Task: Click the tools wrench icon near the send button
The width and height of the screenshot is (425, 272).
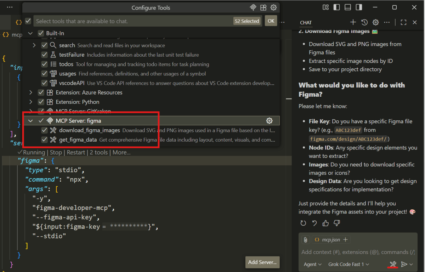Action: tap(392, 264)
